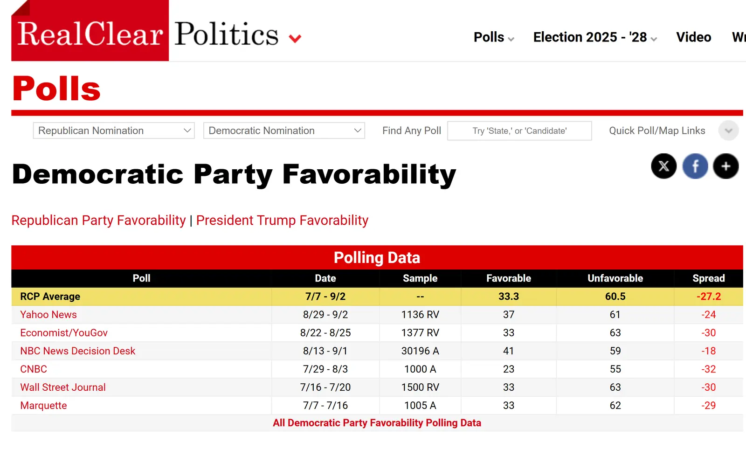Viewport: 746px width, 449px height.
Task: Open the President Trump Favorability link
Action: [x=282, y=220]
